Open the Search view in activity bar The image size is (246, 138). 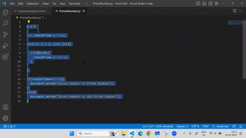coord(5,23)
